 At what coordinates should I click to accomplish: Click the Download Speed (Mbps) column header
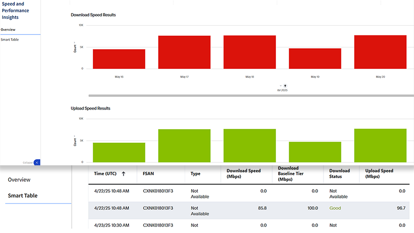click(x=244, y=173)
